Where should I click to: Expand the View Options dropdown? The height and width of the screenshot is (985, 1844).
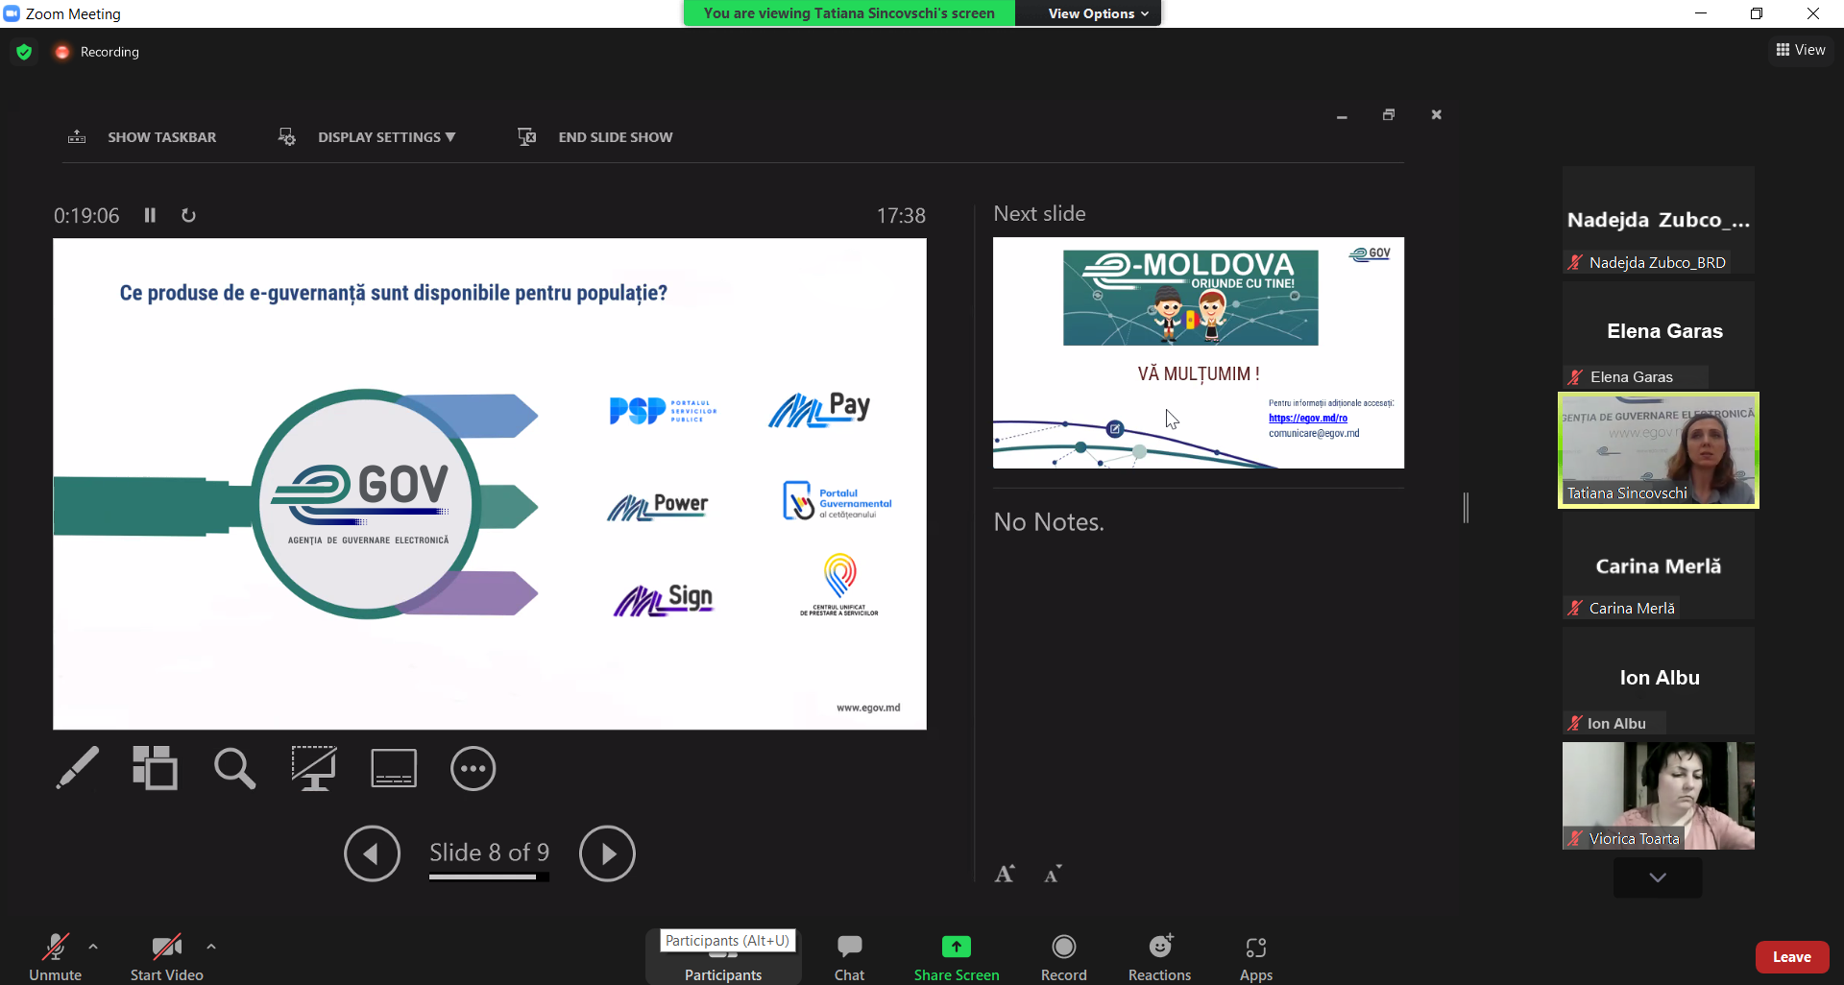coord(1098,13)
